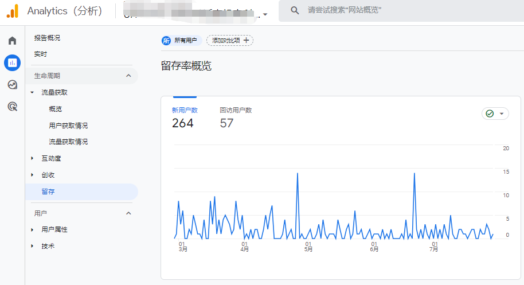Screen dimensions: 524x285
Task: Open the Reports bar chart icon
Action: (12, 63)
